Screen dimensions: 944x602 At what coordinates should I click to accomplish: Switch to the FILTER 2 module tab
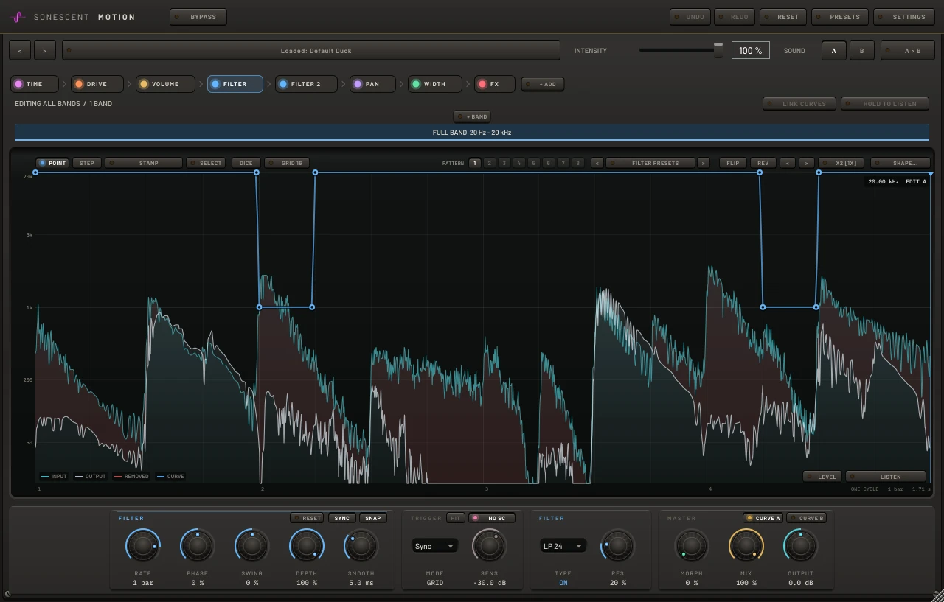click(x=306, y=84)
